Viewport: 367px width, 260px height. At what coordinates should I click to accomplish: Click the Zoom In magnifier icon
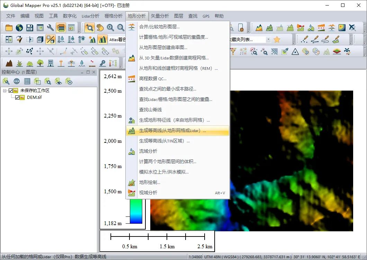(110, 28)
